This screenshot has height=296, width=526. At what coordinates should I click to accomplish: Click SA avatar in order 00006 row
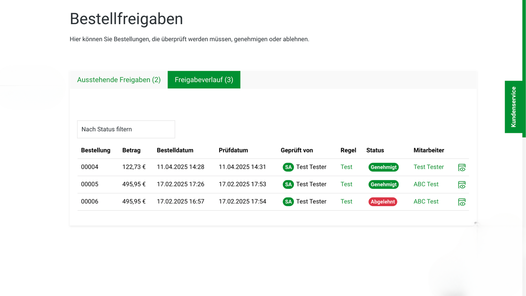point(288,202)
